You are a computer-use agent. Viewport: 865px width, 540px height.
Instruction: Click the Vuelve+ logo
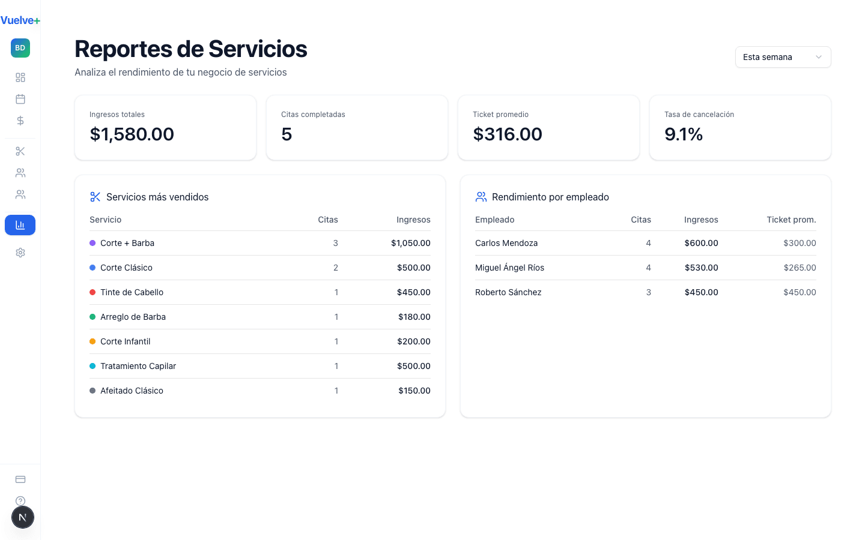tap(20, 20)
